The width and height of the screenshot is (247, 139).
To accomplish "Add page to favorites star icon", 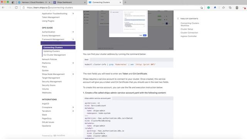I will [x=201, y=8].
